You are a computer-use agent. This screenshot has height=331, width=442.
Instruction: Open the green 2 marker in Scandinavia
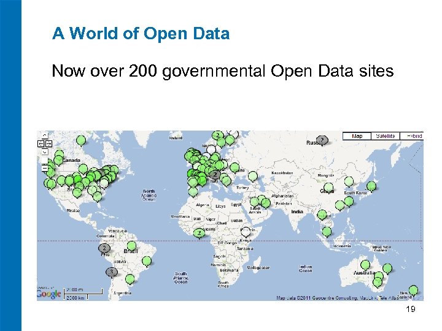217,135
